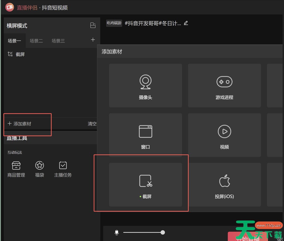Click 清空 to clear sources

coord(92,124)
